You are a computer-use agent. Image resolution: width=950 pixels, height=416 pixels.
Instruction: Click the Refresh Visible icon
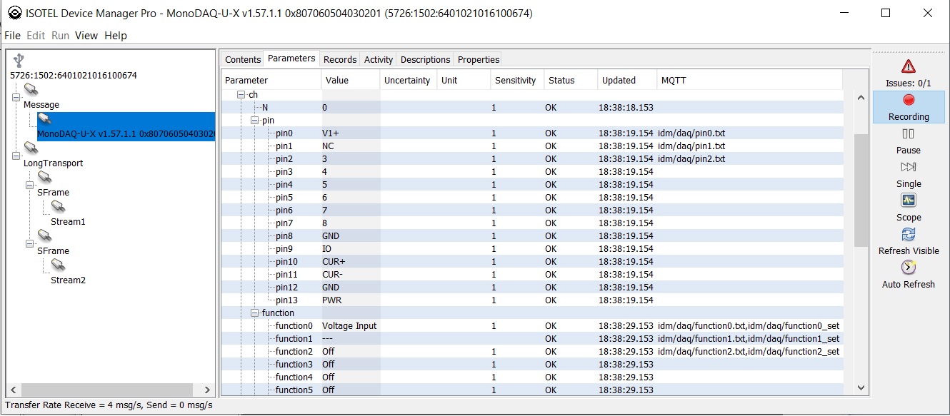point(909,234)
